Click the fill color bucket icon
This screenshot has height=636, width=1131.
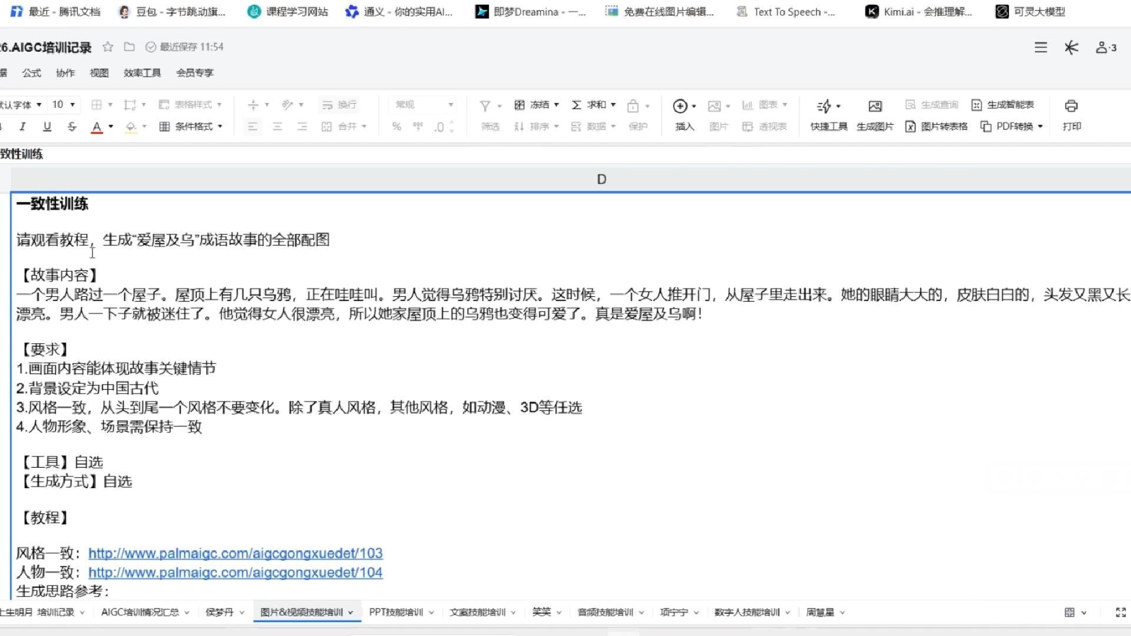(x=131, y=127)
